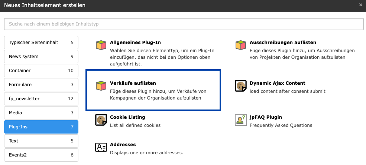Click the jpFAQ Plugin question icon
The height and width of the screenshot is (165, 366).
click(241, 120)
